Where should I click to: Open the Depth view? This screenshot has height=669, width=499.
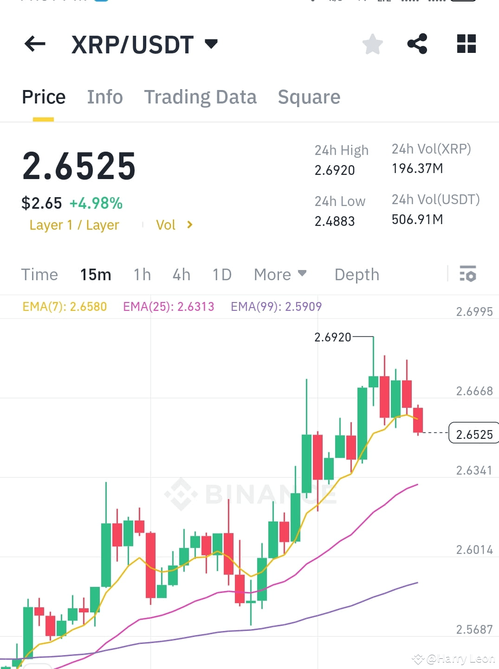coord(356,275)
